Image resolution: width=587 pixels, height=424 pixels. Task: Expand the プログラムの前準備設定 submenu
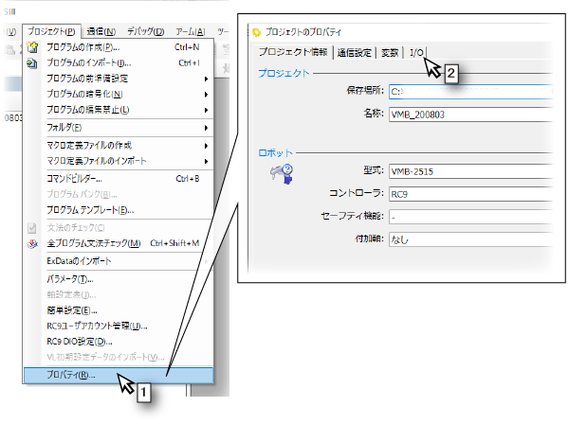tap(206, 79)
